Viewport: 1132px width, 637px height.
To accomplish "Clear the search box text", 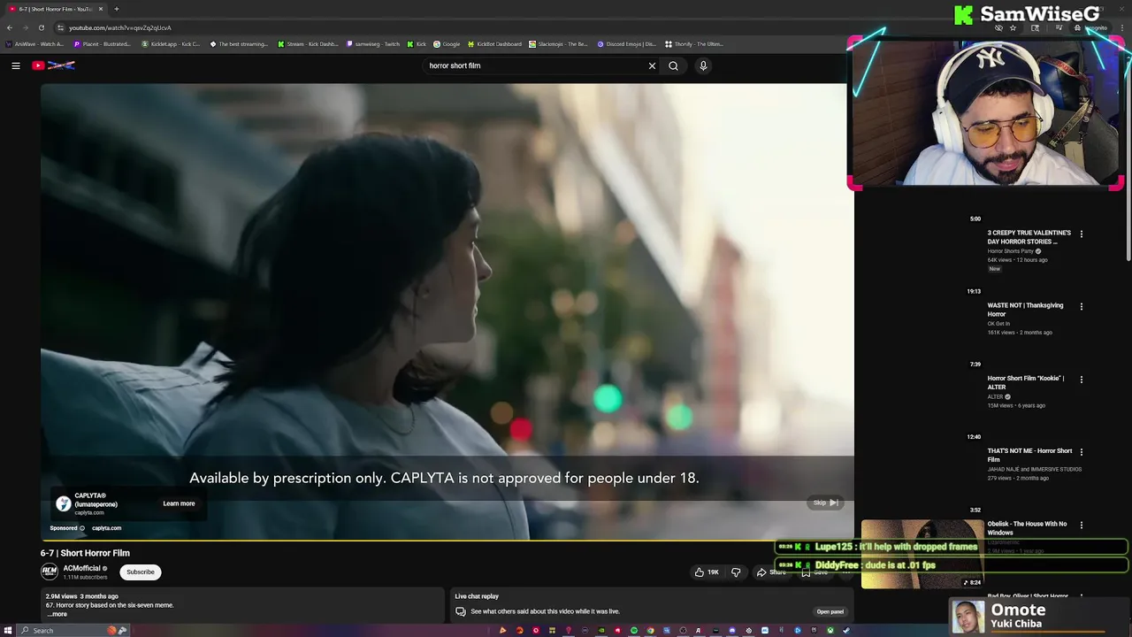I will 652,65.
